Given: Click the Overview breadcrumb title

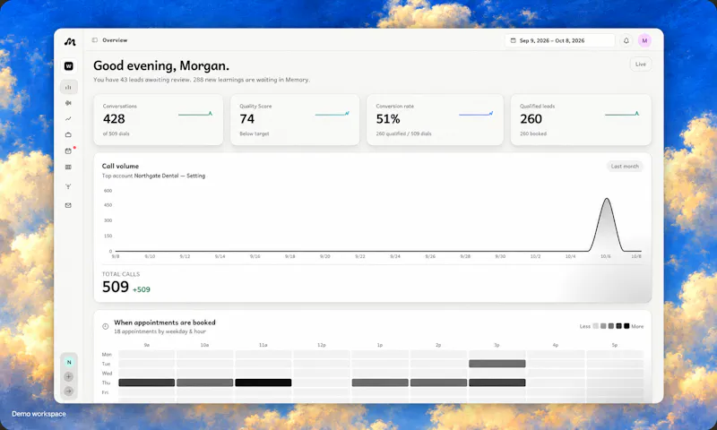Looking at the screenshot, I should coord(115,40).
